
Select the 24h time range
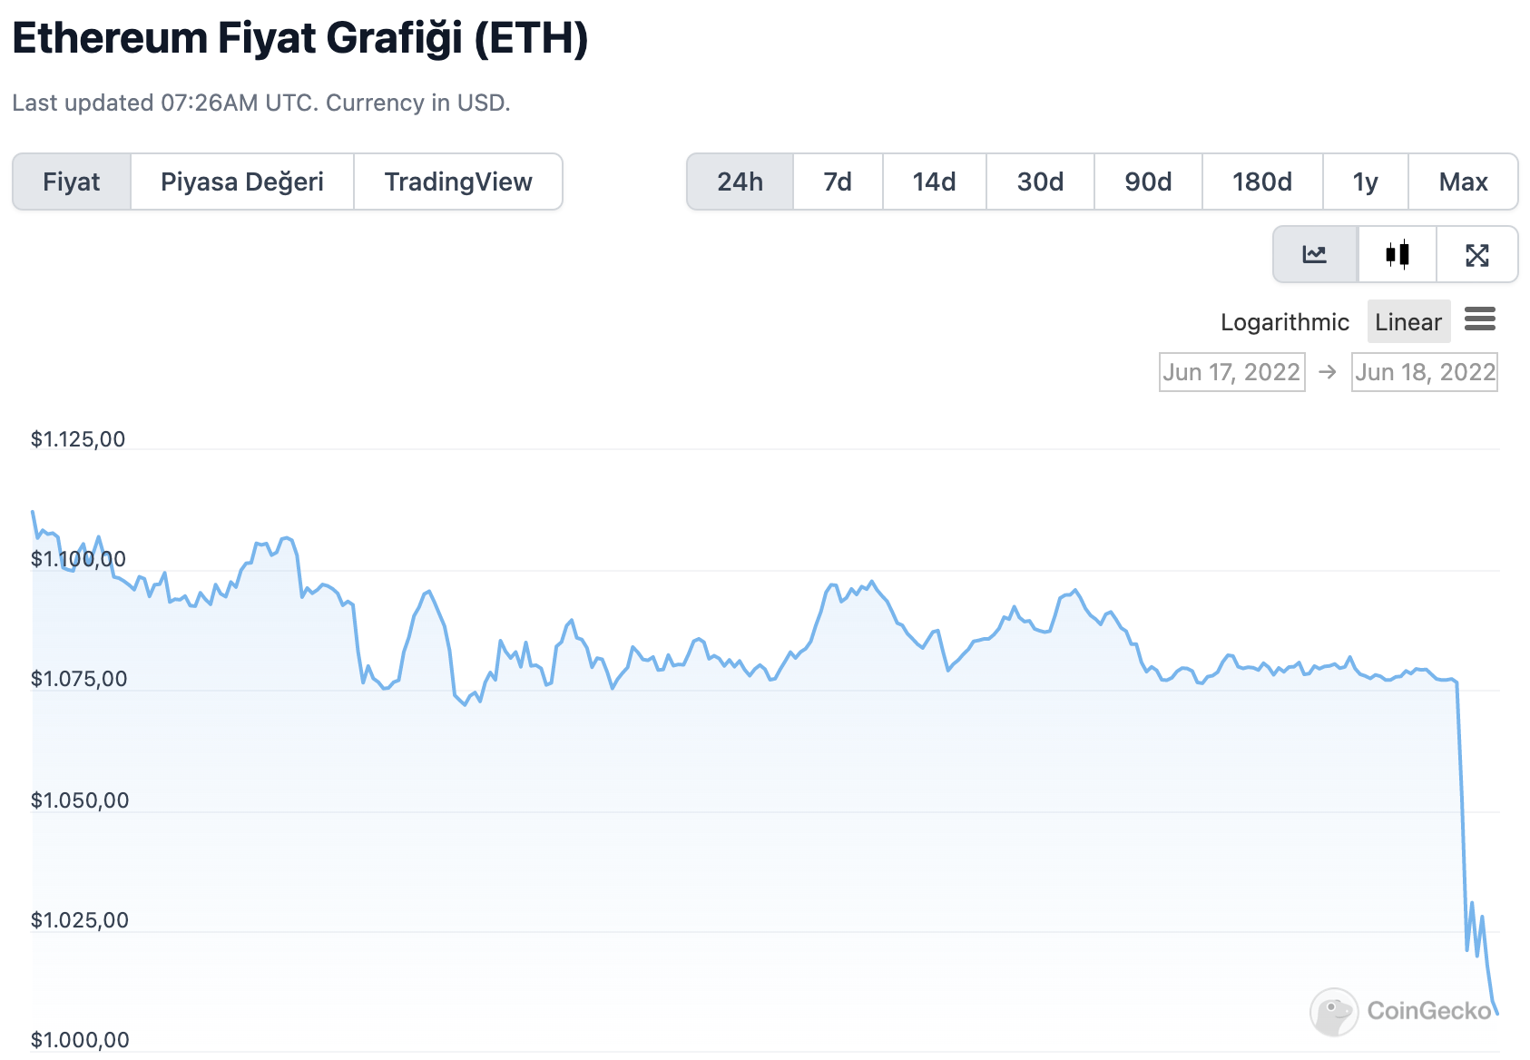pos(740,182)
